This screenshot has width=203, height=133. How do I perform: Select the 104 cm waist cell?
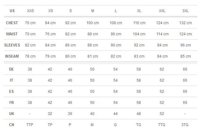pos(139,34)
